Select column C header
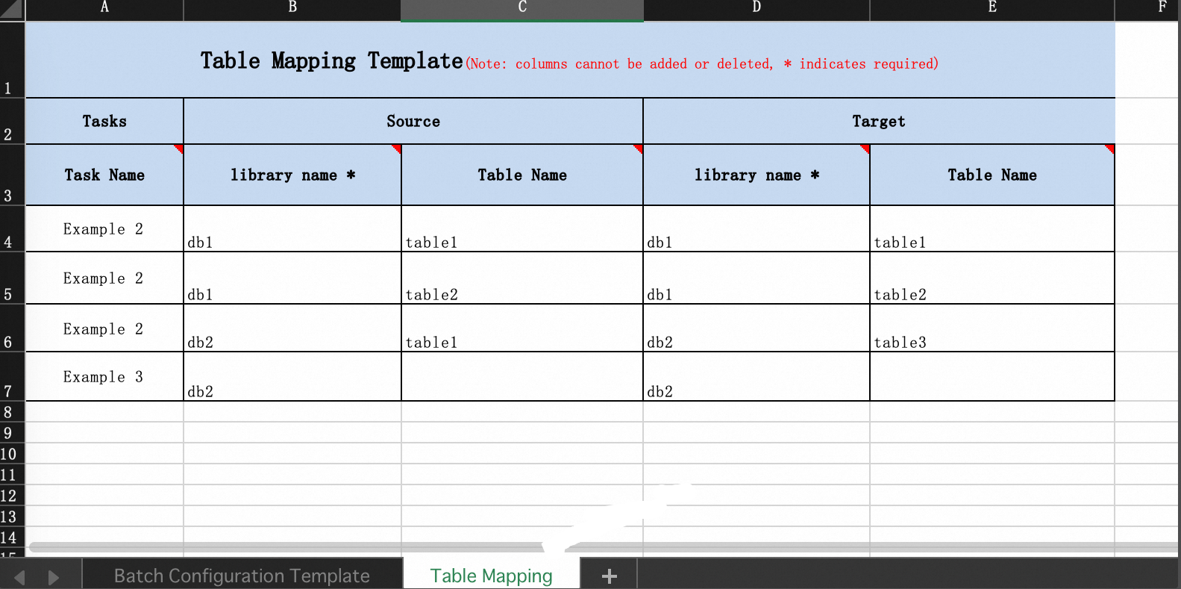 coord(522,7)
